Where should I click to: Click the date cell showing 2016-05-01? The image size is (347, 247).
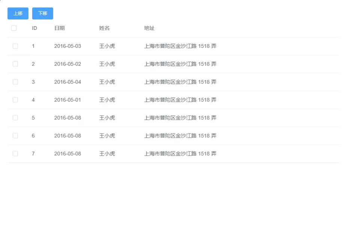[67, 100]
